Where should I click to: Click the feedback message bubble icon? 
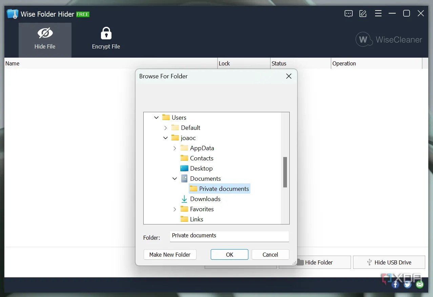[348, 14]
